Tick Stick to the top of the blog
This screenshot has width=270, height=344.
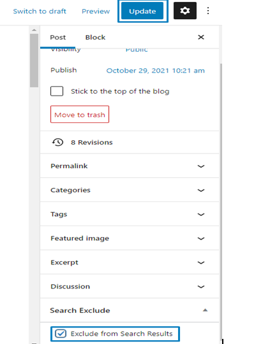click(x=57, y=91)
